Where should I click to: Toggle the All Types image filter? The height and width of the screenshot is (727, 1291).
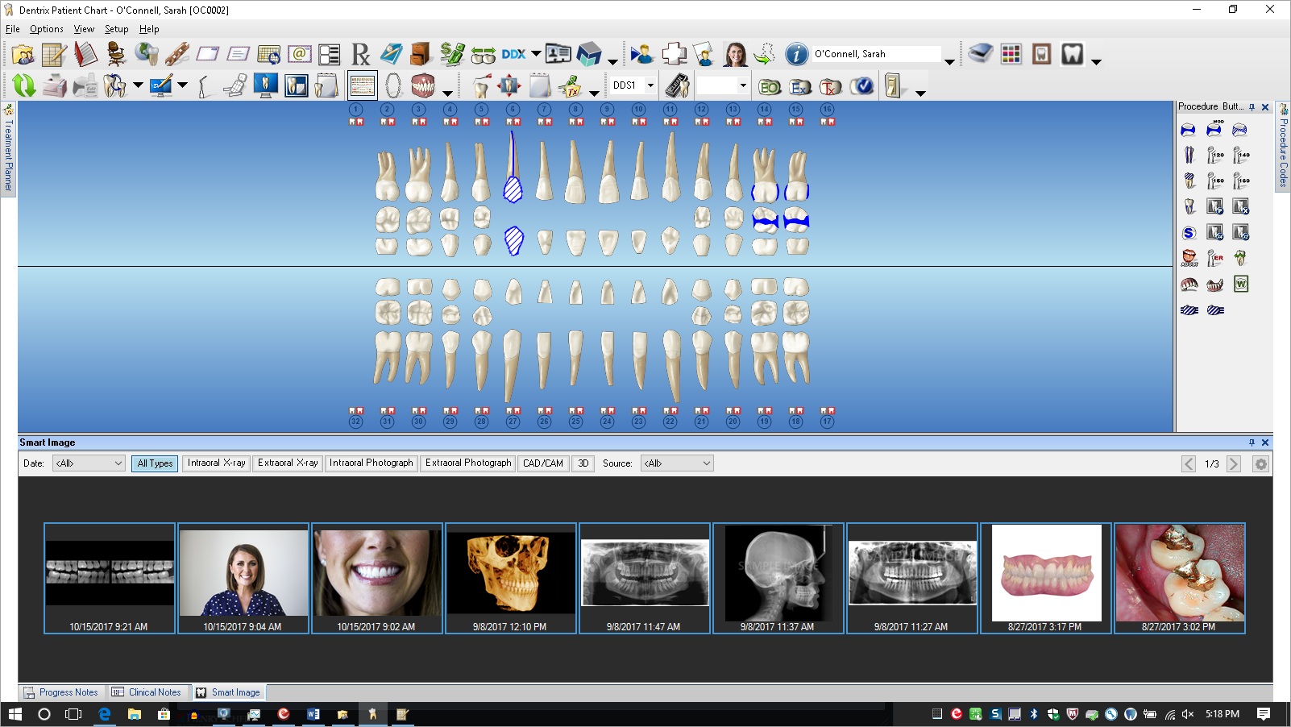click(154, 463)
